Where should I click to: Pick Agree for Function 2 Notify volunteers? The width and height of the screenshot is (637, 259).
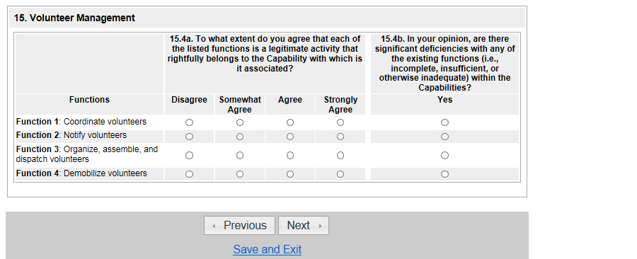pyautogui.click(x=290, y=137)
